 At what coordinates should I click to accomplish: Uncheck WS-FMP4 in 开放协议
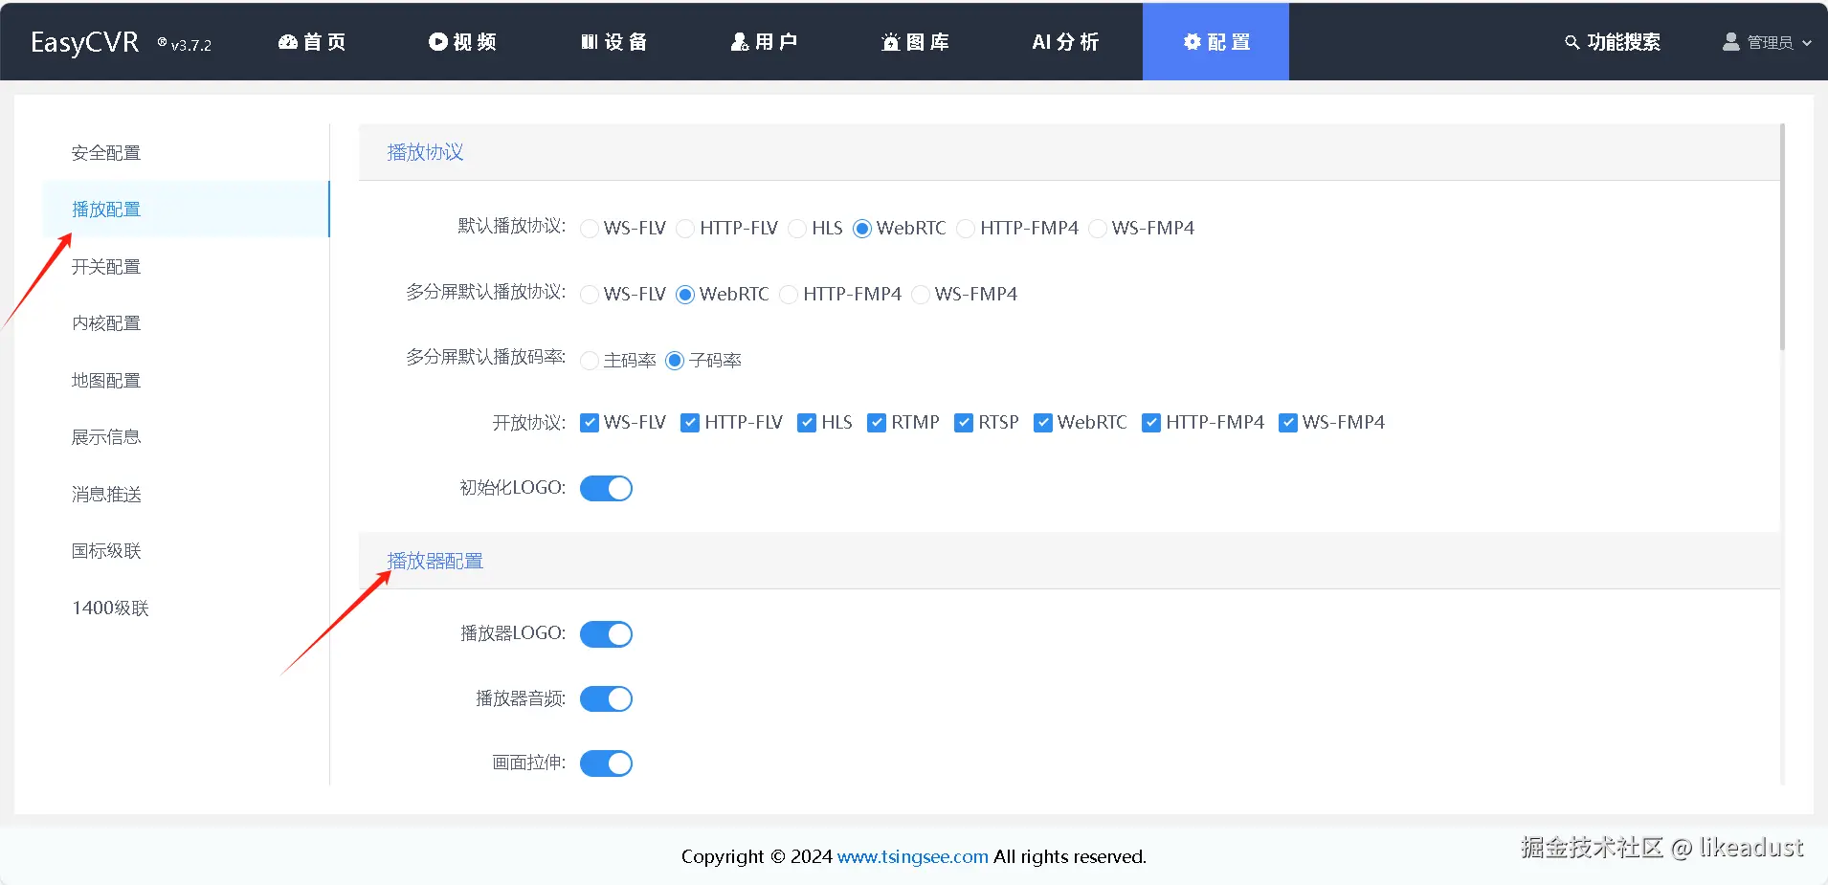(x=1288, y=423)
